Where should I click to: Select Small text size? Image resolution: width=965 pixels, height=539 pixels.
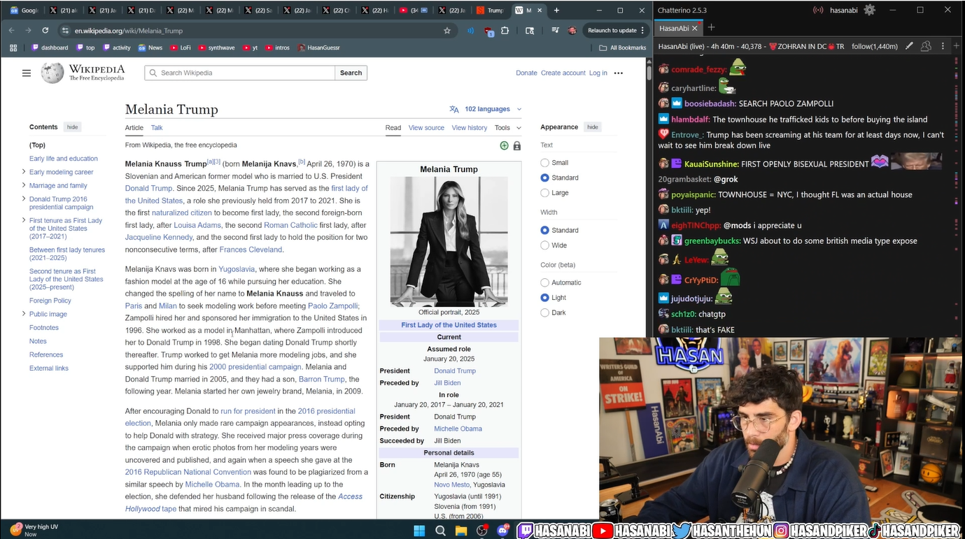coord(544,163)
